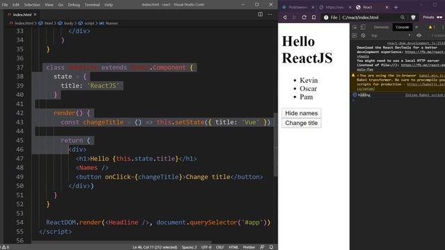Click UTF-8 encoding in status bar
This screenshot has height=250, width=445.
point(207,247)
